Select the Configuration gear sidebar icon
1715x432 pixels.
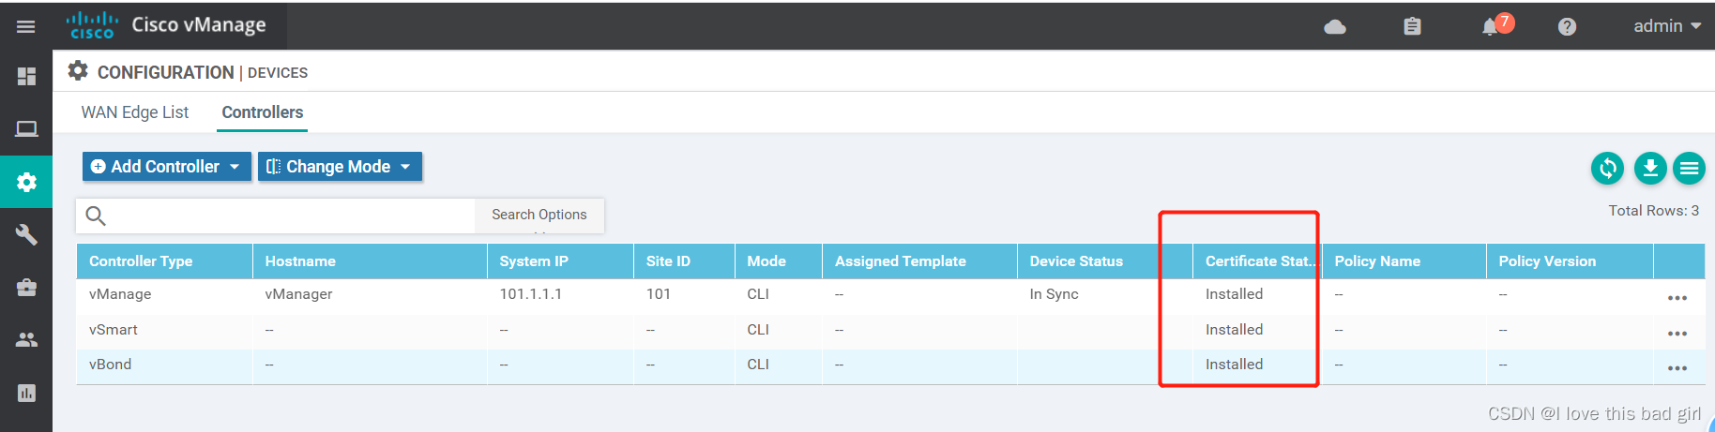click(26, 182)
